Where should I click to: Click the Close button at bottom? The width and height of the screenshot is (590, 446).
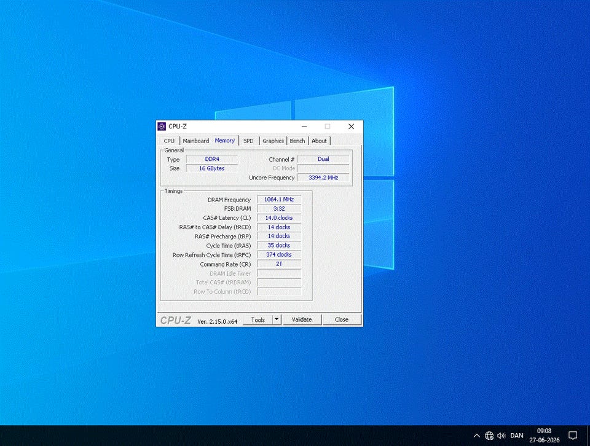coord(342,319)
